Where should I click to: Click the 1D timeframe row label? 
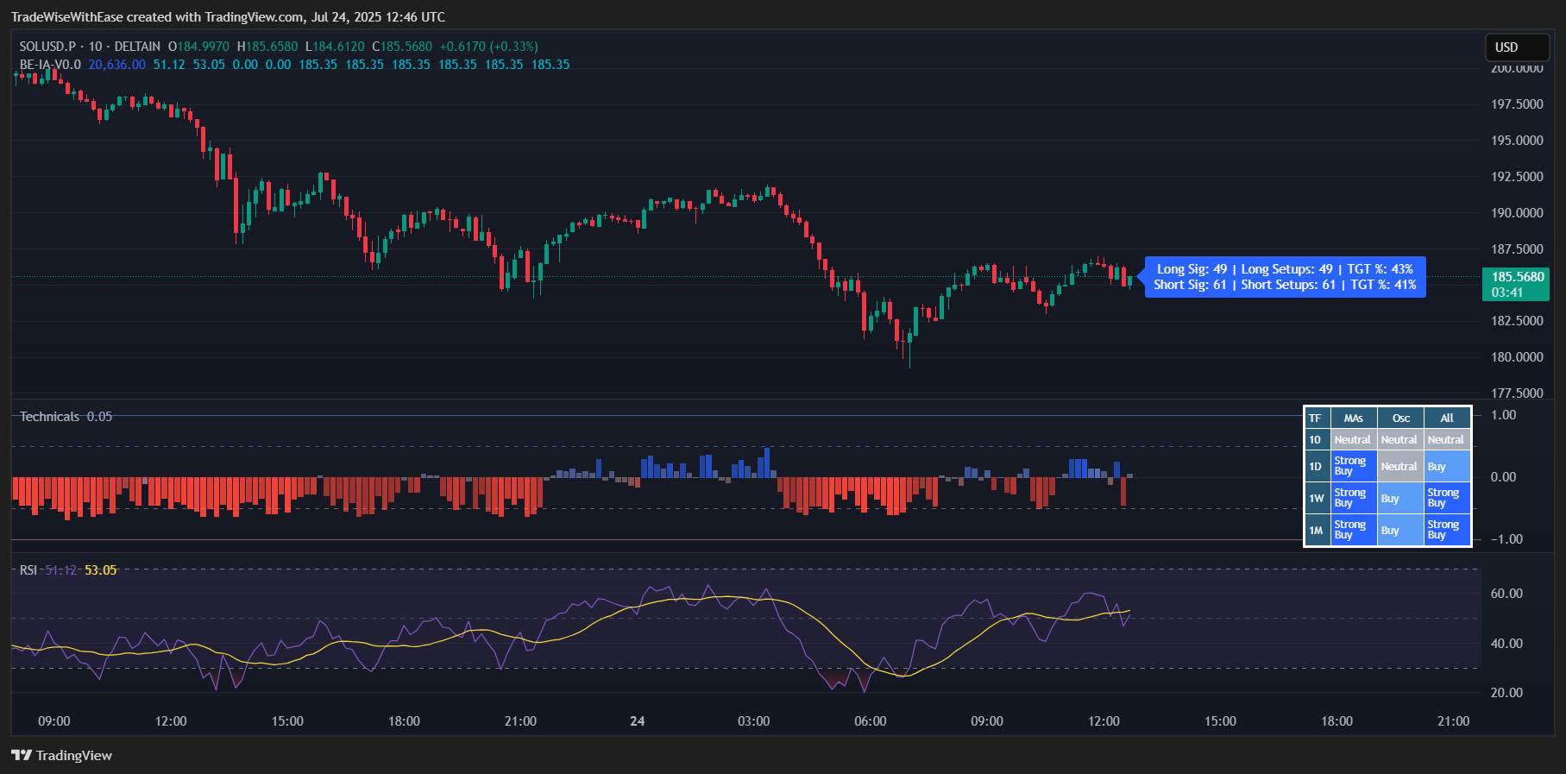click(1316, 467)
